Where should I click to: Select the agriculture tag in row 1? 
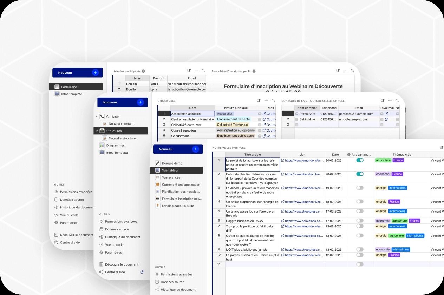click(383, 160)
